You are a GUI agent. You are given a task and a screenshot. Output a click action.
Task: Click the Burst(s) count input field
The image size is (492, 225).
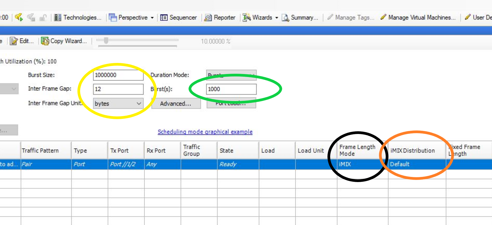pyautogui.click(x=231, y=89)
